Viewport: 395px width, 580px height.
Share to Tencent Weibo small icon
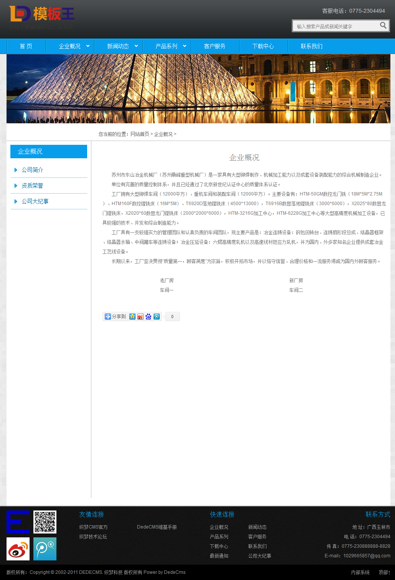pos(157,317)
